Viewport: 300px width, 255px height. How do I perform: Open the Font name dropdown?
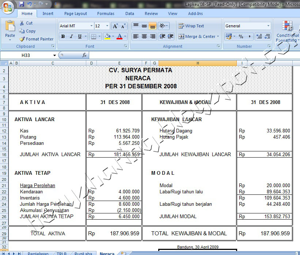pyautogui.click(x=91, y=25)
